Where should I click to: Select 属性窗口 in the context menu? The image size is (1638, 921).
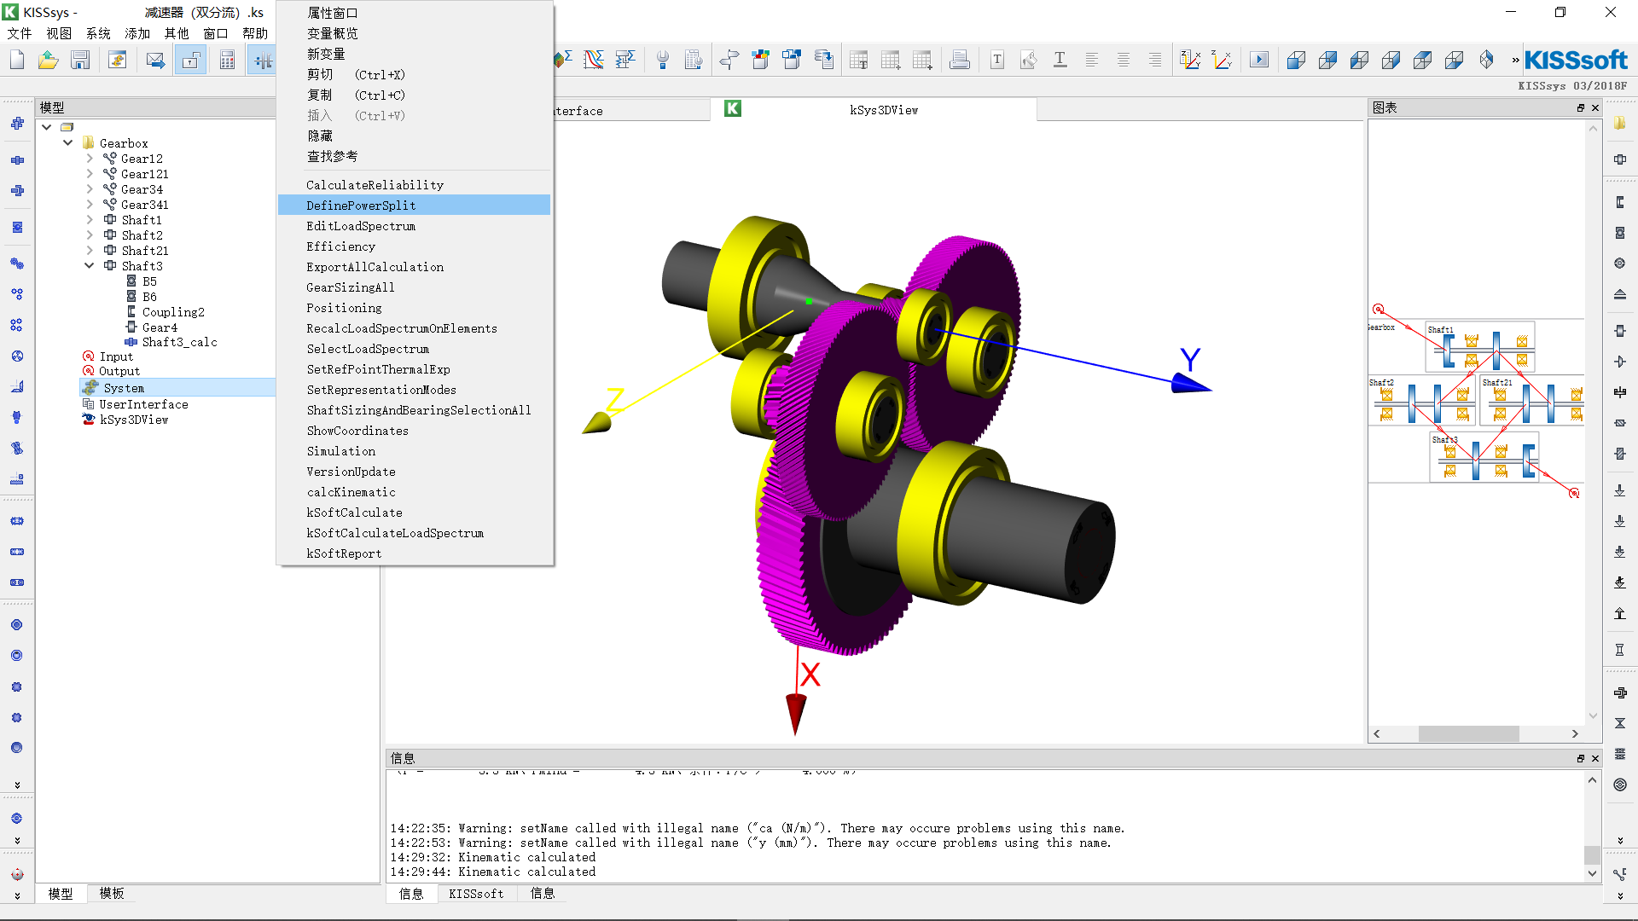coord(414,13)
